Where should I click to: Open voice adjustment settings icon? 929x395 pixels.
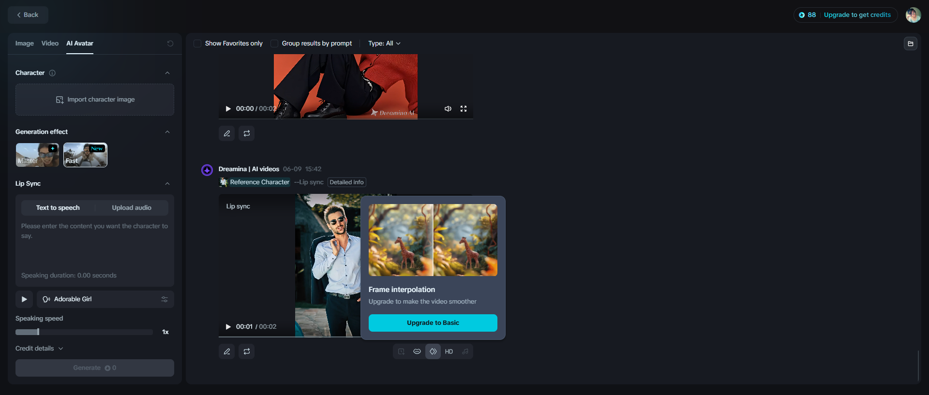pyautogui.click(x=165, y=299)
